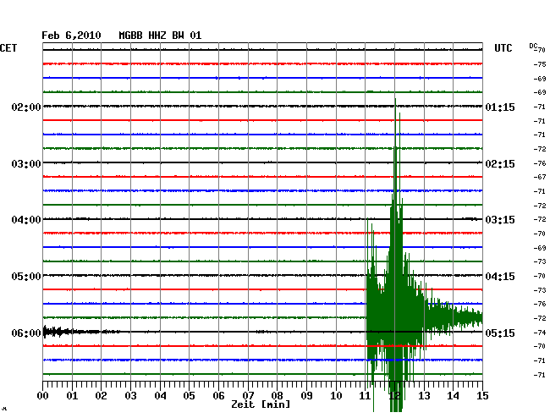
Task: Click the station label "MGBB HHZ BW 01"
Action: point(160,36)
